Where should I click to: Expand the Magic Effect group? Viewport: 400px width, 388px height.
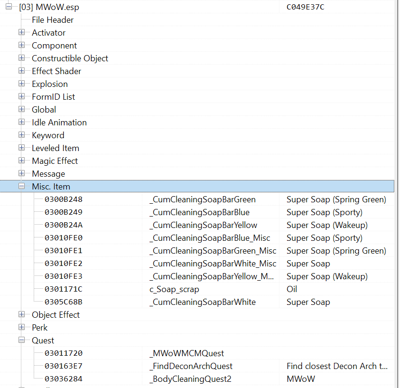click(x=22, y=161)
